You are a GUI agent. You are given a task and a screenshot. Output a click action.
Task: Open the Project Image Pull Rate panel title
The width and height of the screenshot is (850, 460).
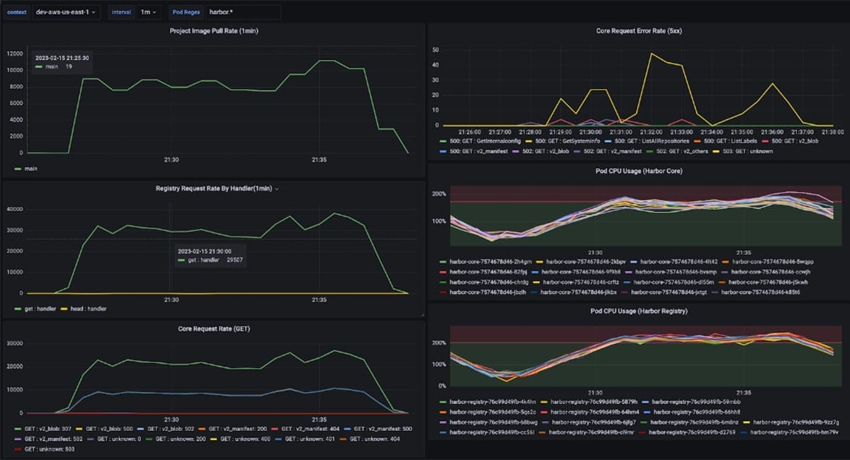point(213,31)
